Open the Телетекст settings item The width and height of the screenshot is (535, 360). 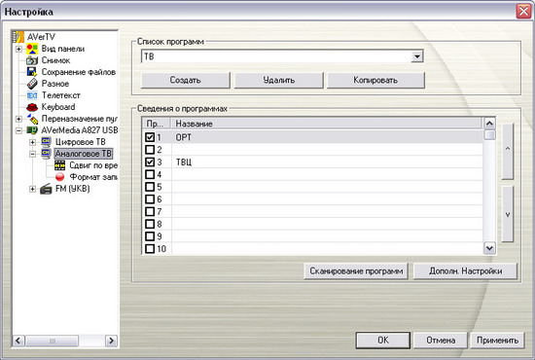pos(60,95)
